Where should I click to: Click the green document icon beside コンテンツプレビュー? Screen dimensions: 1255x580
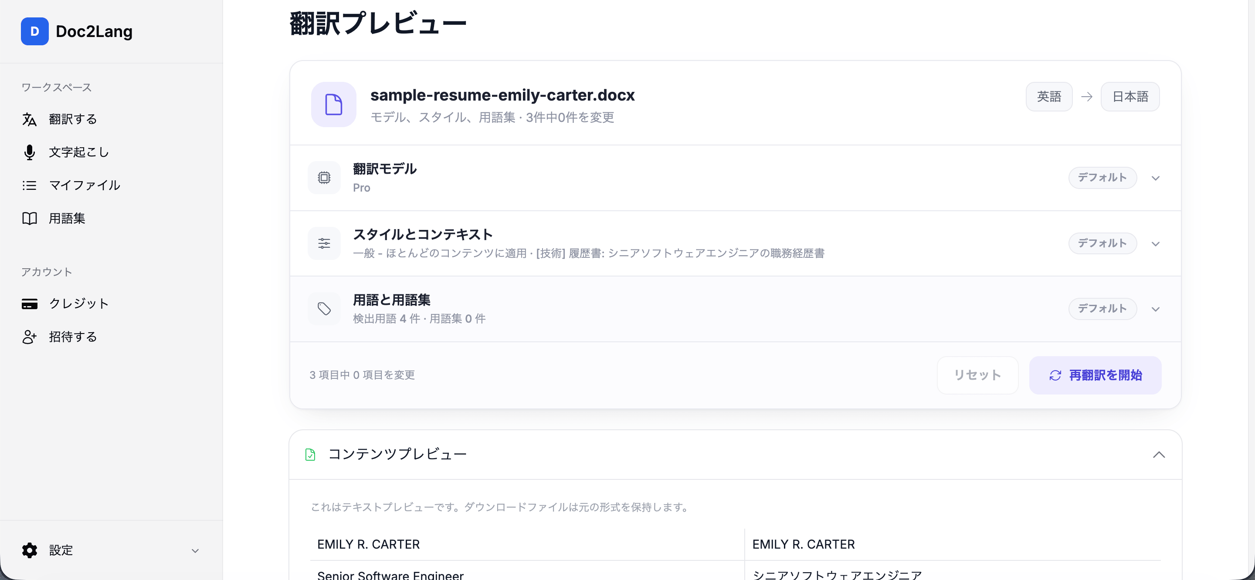point(310,455)
